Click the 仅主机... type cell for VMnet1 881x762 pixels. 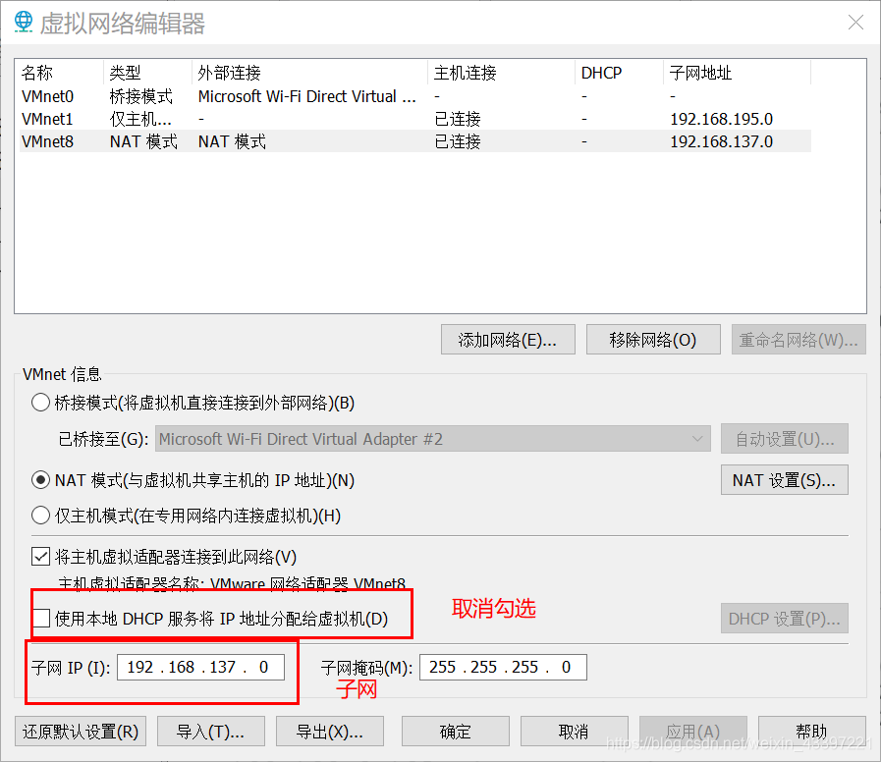pyautogui.click(x=140, y=119)
